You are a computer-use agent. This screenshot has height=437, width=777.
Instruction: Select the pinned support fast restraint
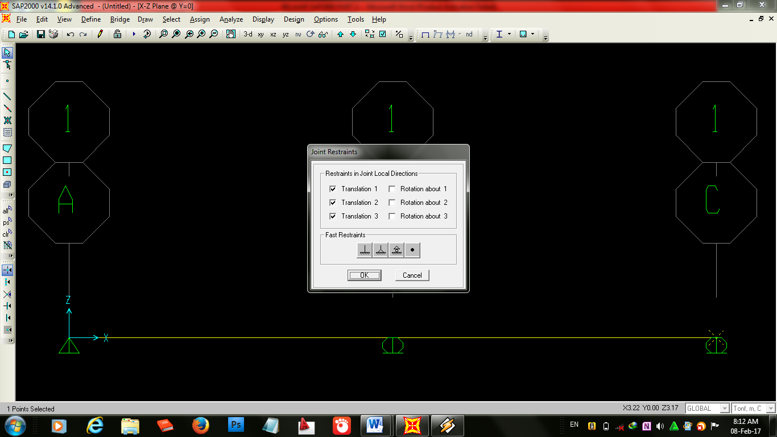tap(381, 250)
